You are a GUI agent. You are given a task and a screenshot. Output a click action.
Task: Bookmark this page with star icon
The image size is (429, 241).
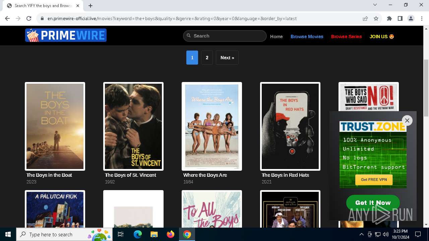pos(376,18)
